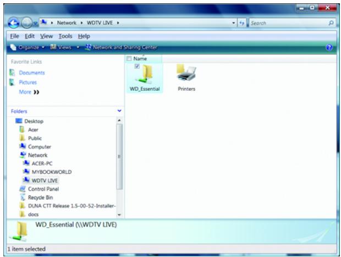The image size is (341, 257).
Task: Collapse the Folders pane with its chevron
Action: pos(119,111)
